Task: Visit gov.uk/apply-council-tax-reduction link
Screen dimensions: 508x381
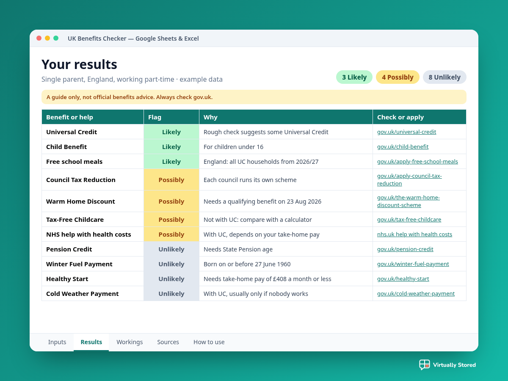Action: [x=409, y=179]
